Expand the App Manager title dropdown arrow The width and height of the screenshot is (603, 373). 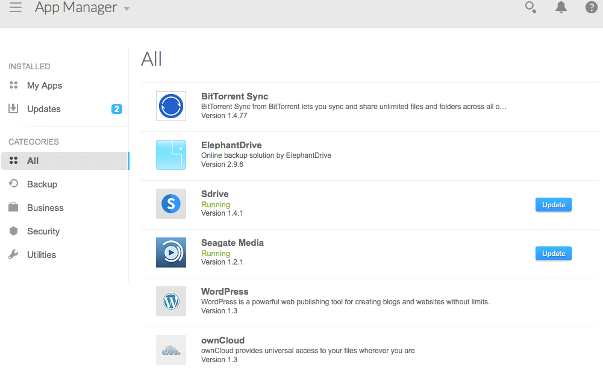pyautogui.click(x=127, y=9)
